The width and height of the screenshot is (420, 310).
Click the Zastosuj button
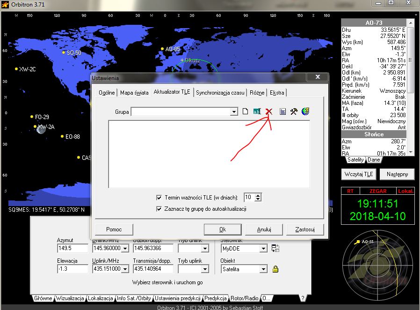point(305,229)
